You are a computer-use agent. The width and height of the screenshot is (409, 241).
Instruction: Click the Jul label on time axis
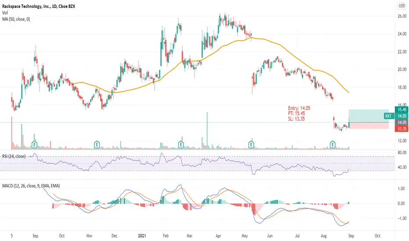[x=298, y=236]
